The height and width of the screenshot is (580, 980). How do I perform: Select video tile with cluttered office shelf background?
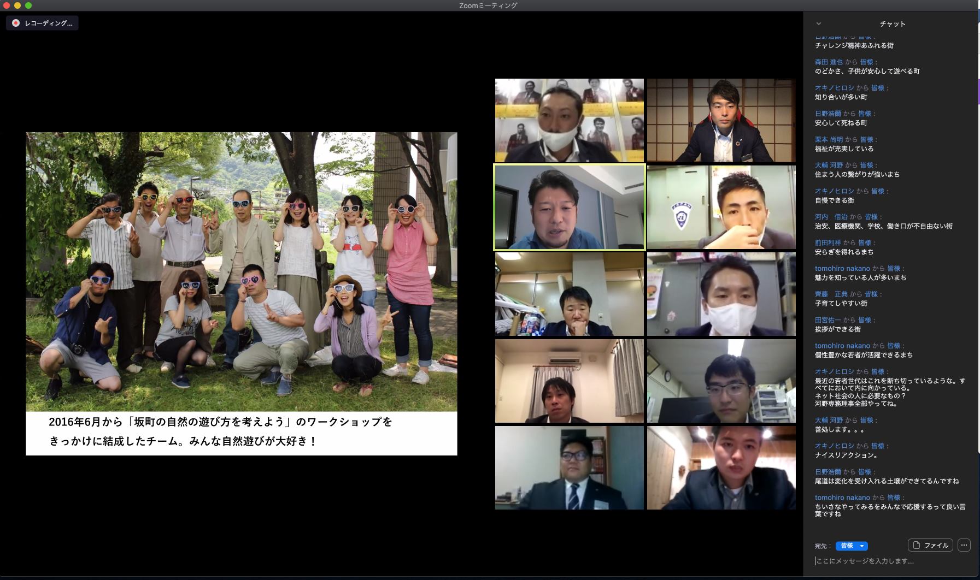click(570, 294)
